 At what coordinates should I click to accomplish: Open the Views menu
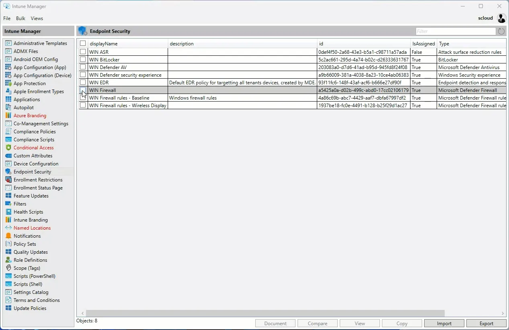(37, 18)
